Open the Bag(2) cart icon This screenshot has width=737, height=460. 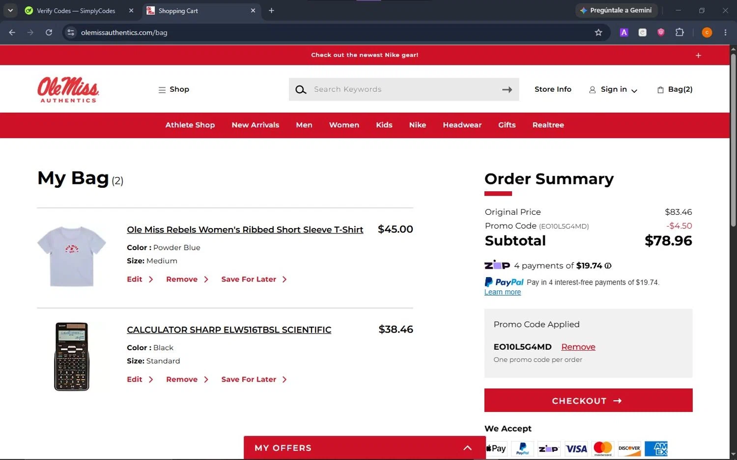pyautogui.click(x=675, y=89)
